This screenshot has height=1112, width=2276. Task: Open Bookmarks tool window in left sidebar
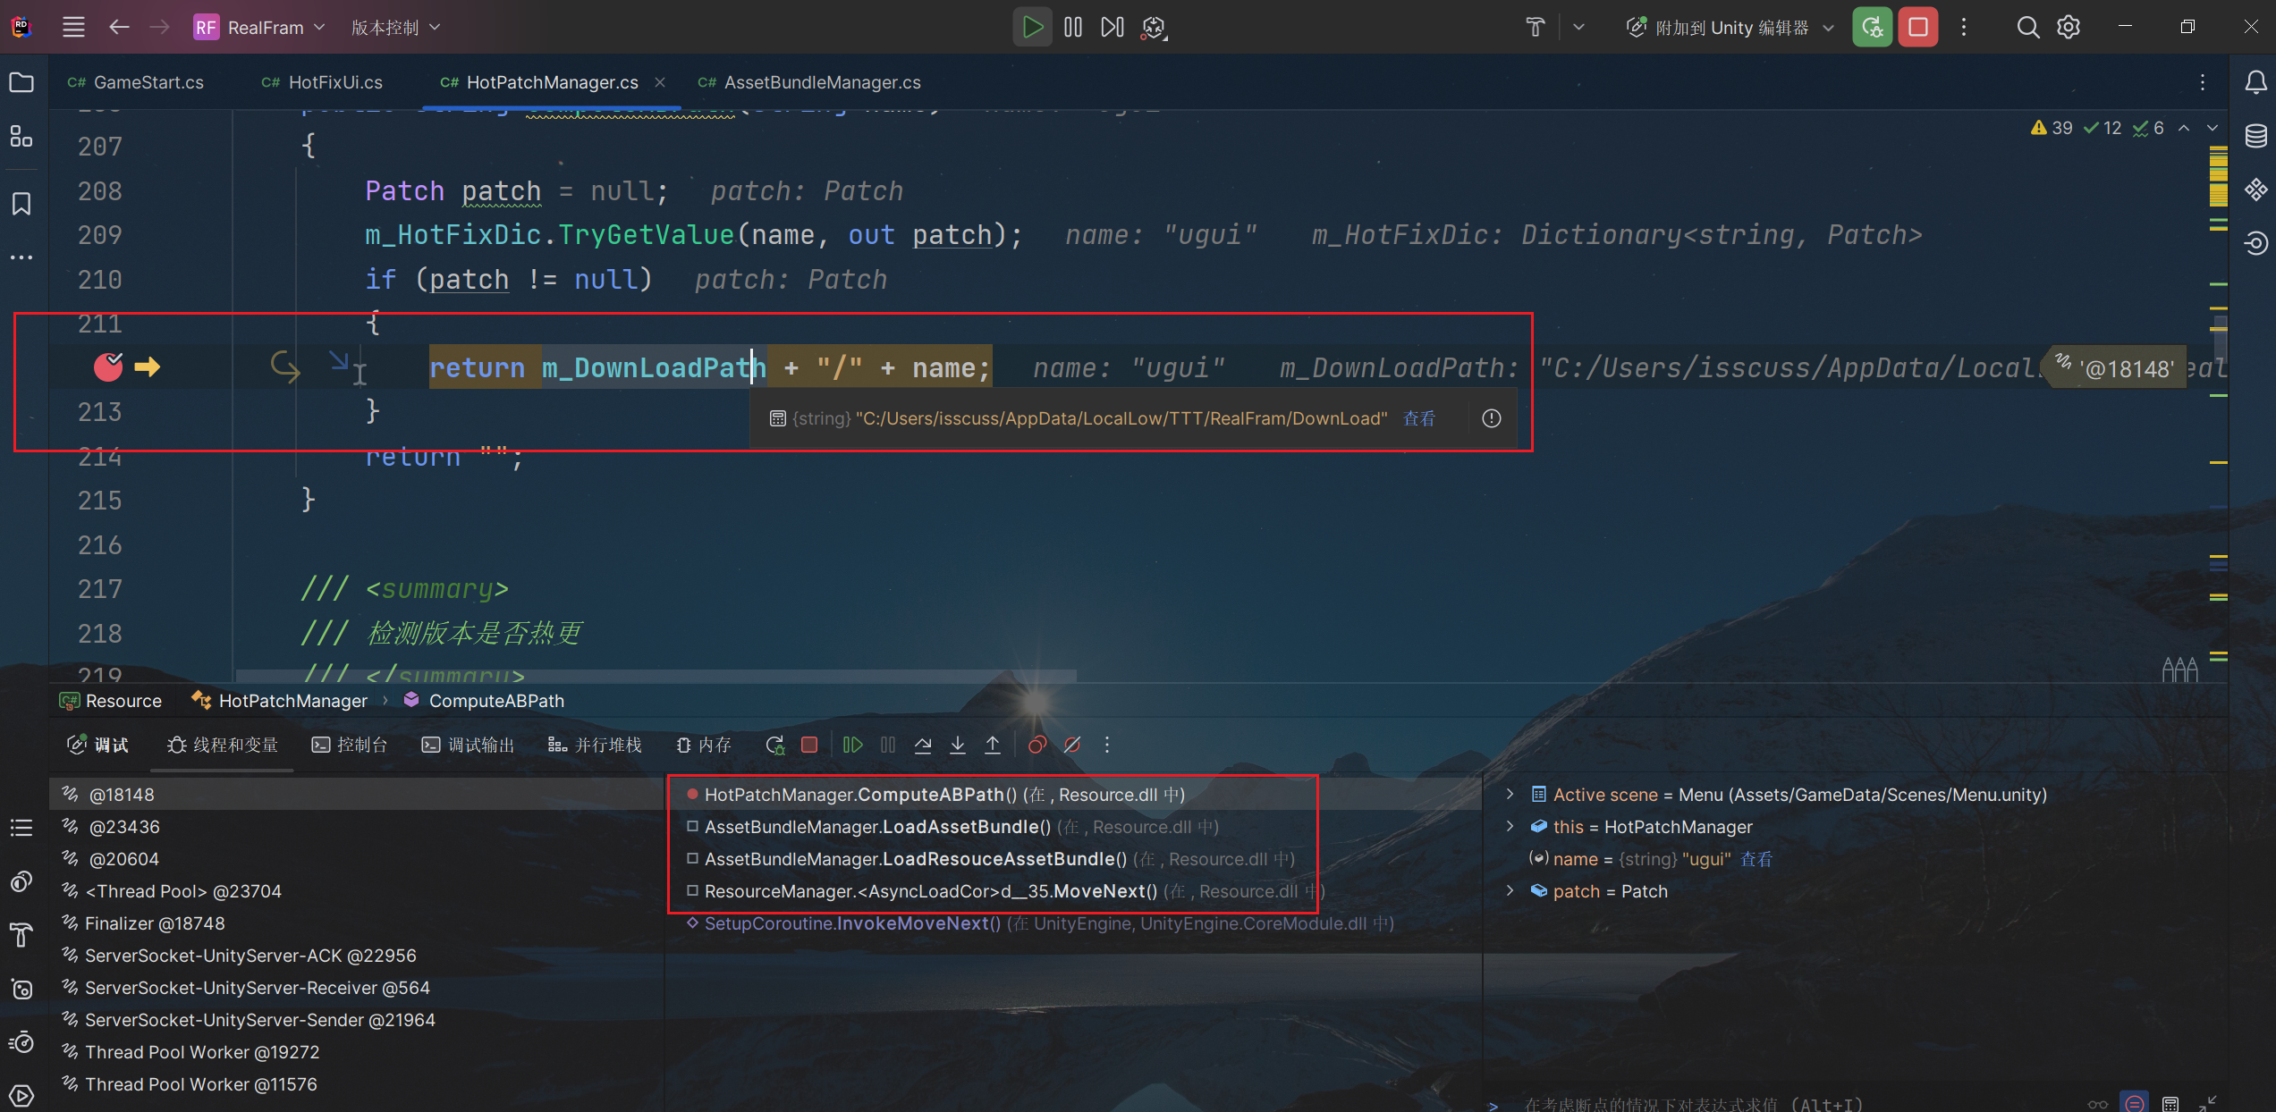(x=21, y=204)
